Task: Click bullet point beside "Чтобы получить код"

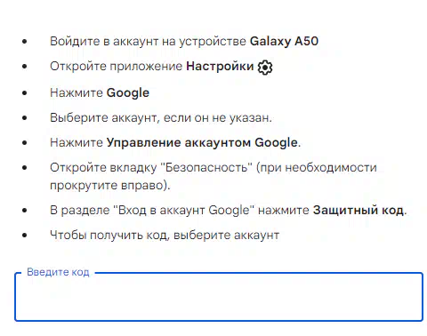Action: [x=25, y=236]
